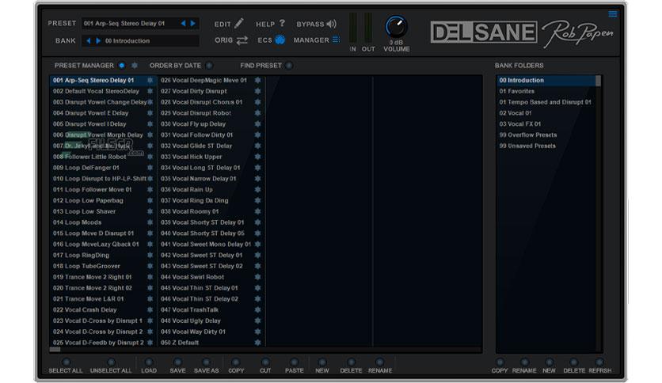Viewport: 662px width, 383px height.
Task: Select previous preset arrow
Action: click(183, 23)
